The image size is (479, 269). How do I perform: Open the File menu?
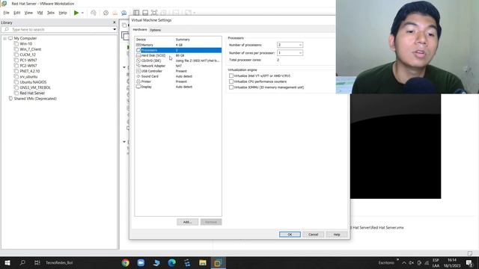pos(6,13)
